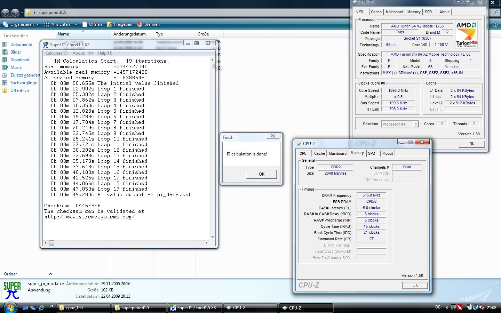Open Help(H) menu in Super PI
The height and width of the screenshot is (313, 501).
(105, 53)
